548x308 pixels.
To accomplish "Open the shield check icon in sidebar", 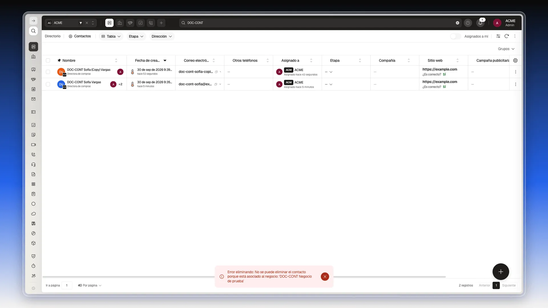I will (x=33, y=256).
